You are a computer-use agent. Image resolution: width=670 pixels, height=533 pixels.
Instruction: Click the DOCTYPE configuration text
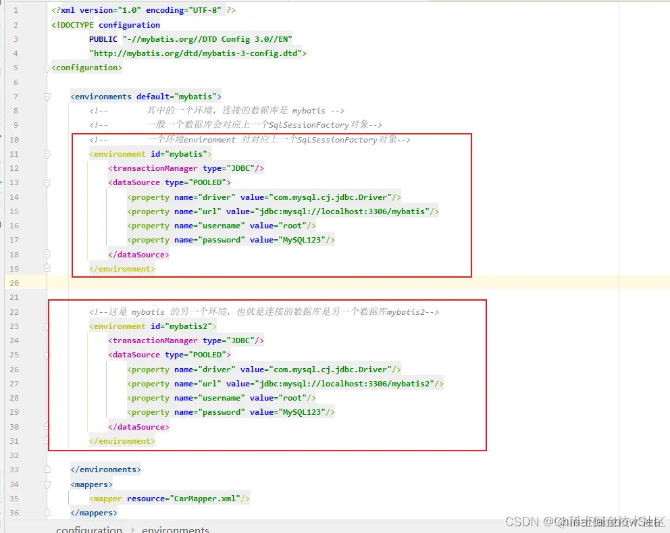click(105, 25)
